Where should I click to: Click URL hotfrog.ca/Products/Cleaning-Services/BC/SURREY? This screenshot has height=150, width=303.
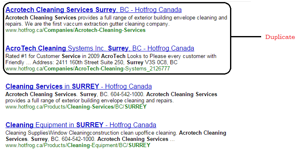(76, 107)
